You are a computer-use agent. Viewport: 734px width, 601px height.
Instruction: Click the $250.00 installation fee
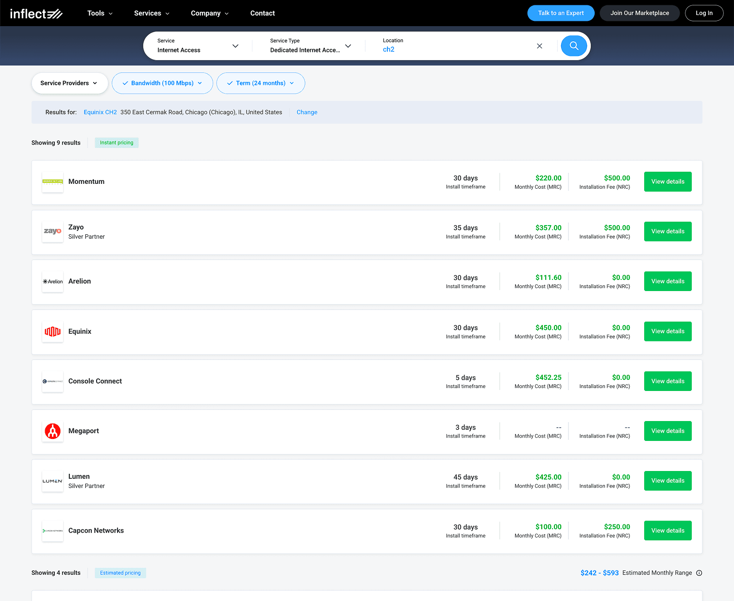click(617, 527)
